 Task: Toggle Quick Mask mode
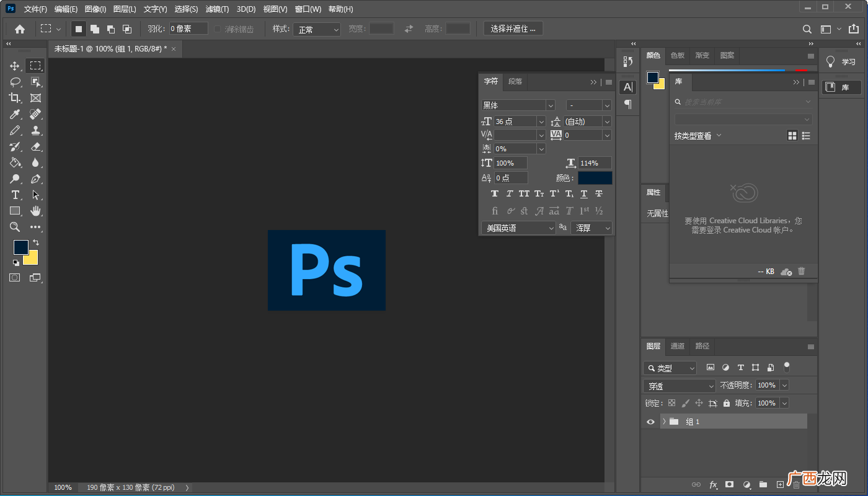click(x=14, y=278)
